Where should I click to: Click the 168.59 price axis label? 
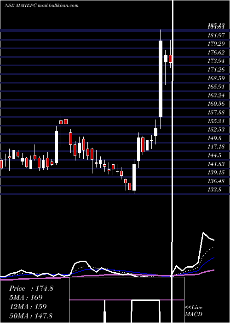(x=216, y=78)
